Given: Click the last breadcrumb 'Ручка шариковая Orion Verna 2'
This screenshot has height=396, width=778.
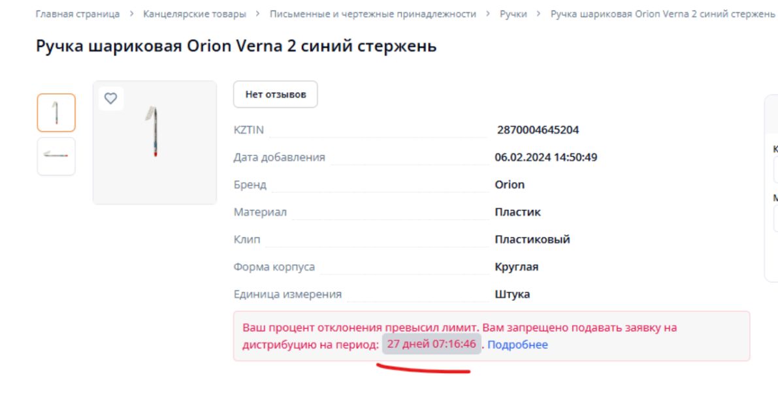Looking at the screenshot, I should (662, 14).
